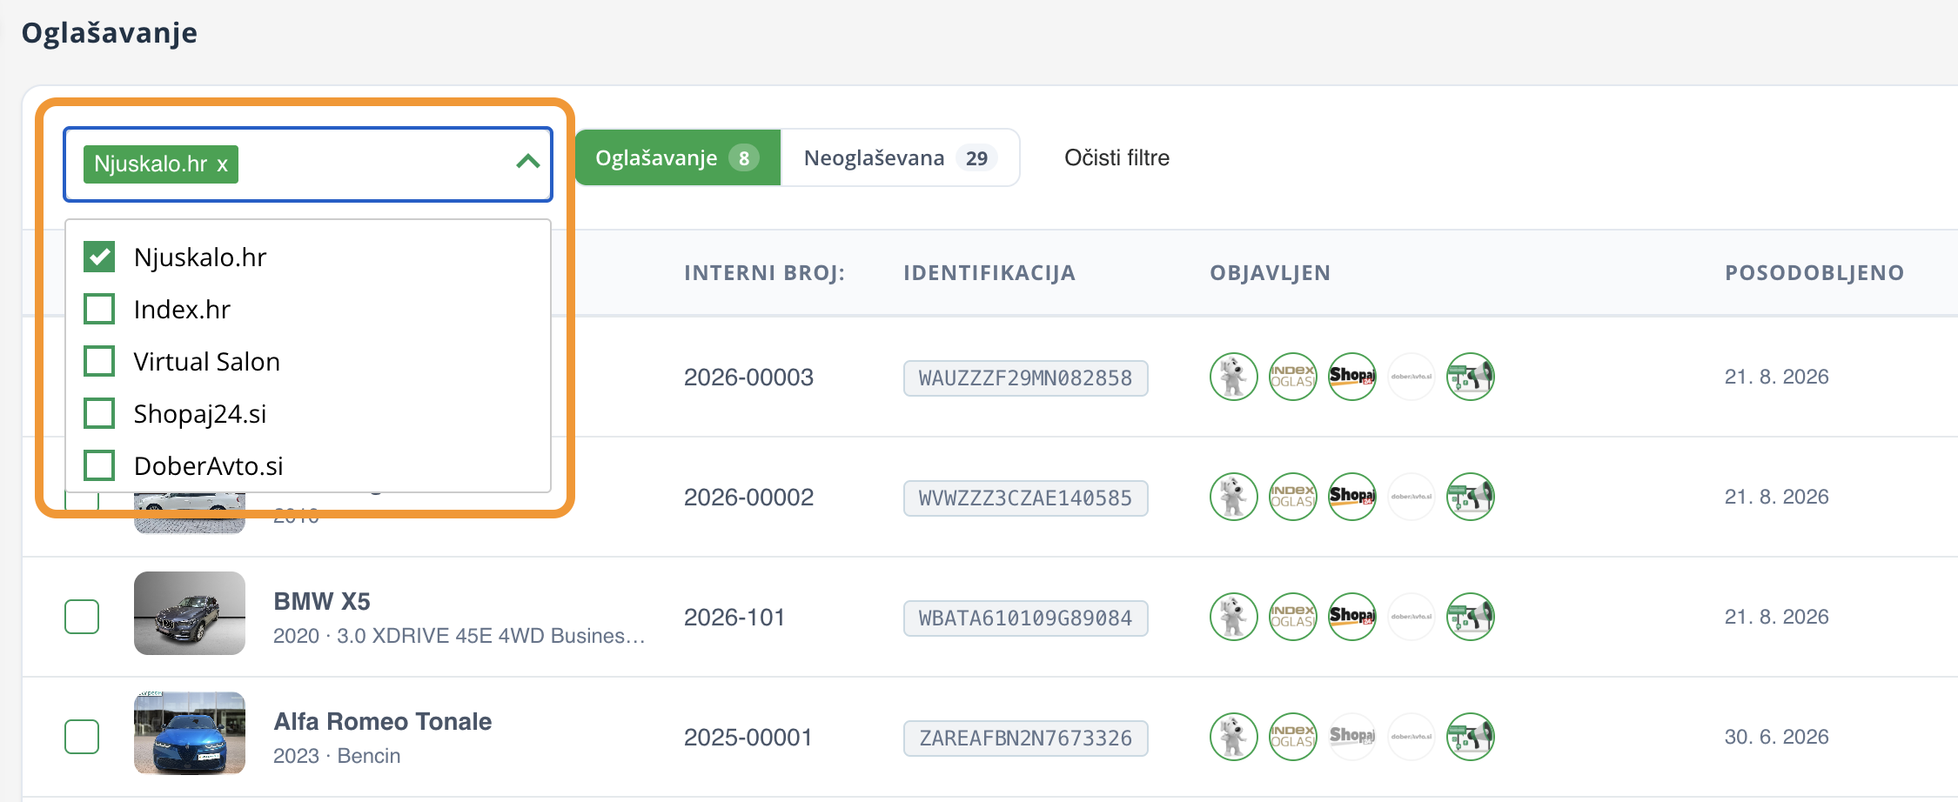1958x802 pixels.
Task: Click the DoberAvto icon for Alfa Romeo Tonale
Action: [1411, 737]
